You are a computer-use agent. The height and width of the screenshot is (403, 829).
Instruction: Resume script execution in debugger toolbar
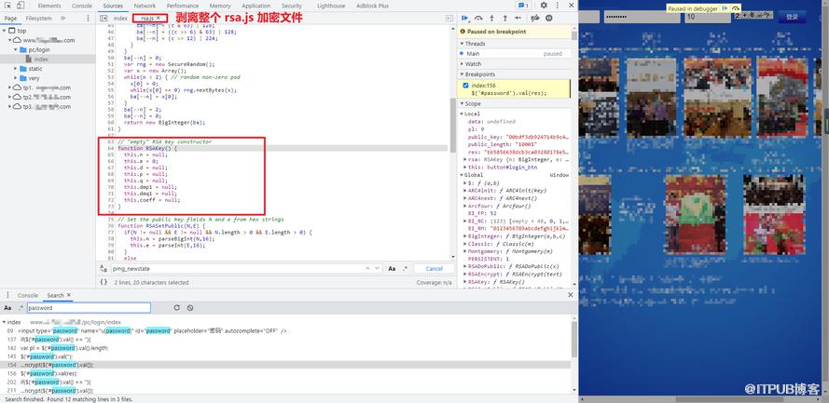[x=465, y=18]
